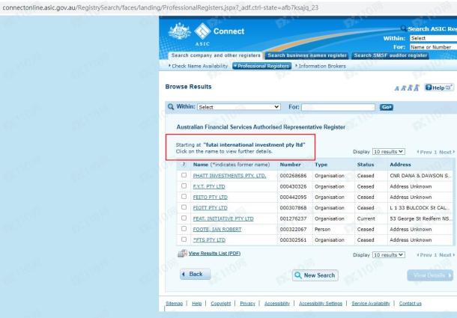Switch to Search company and other registers tab

point(216,55)
